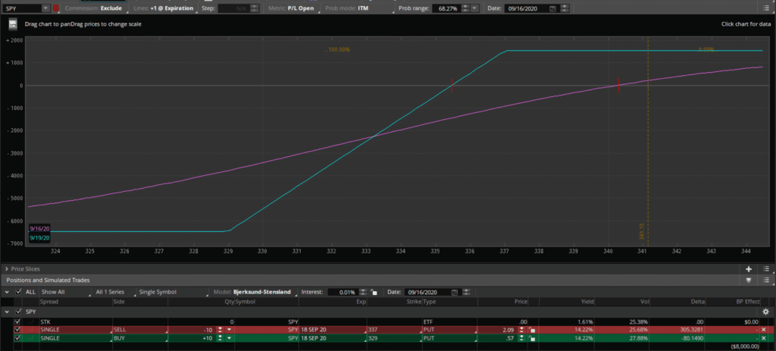Image resolution: width=776 pixels, height=351 pixels.
Task: Change BUY side dropdown on 329 PUT
Action: 140,338
